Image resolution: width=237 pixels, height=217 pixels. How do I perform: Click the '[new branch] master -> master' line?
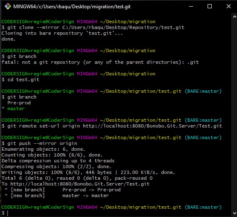57,195
